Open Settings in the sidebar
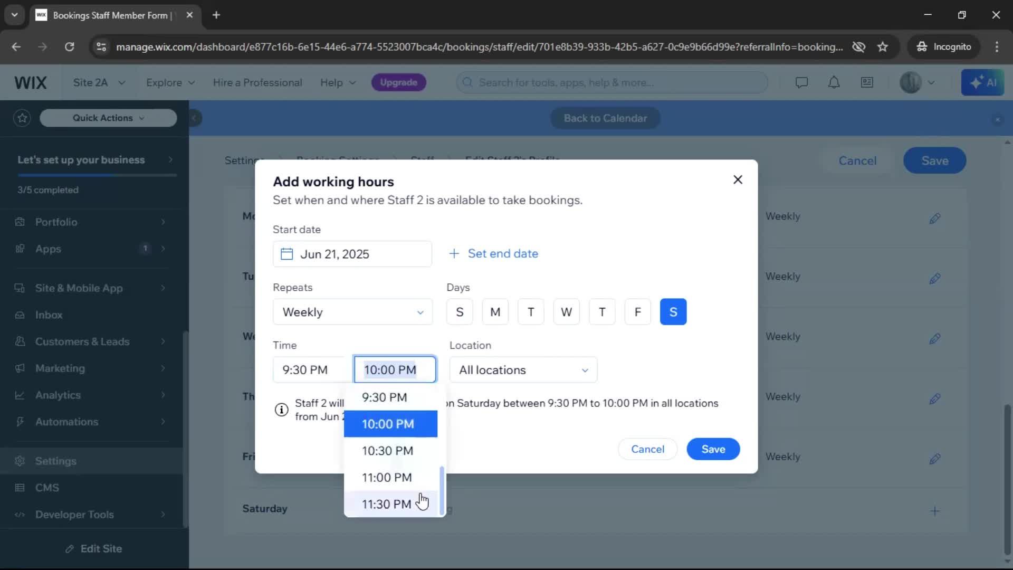The width and height of the screenshot is (1013, 570). tap(91, 461)
